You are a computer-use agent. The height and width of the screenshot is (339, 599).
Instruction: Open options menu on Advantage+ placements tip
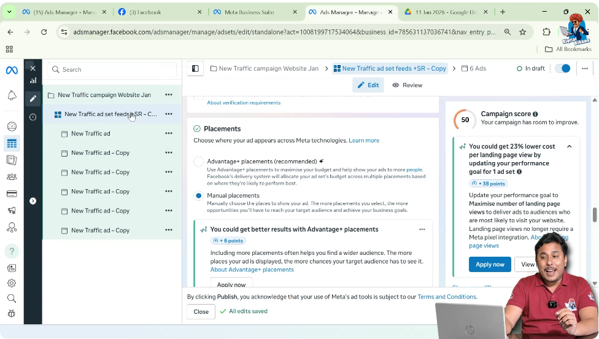pyautogui.click(x=422, y=230)
